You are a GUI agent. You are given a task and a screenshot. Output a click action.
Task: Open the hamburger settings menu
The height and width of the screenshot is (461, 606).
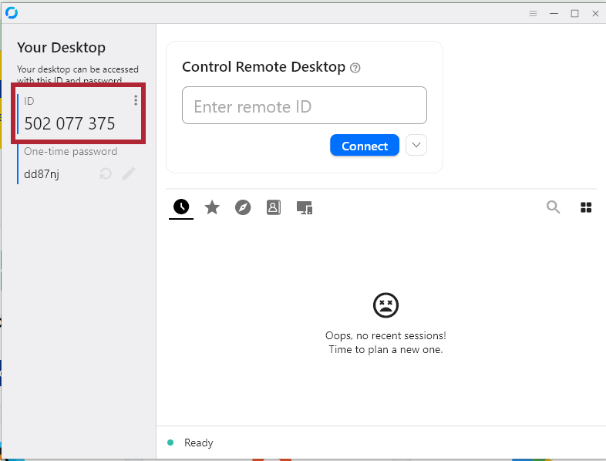tap(533, 14)
